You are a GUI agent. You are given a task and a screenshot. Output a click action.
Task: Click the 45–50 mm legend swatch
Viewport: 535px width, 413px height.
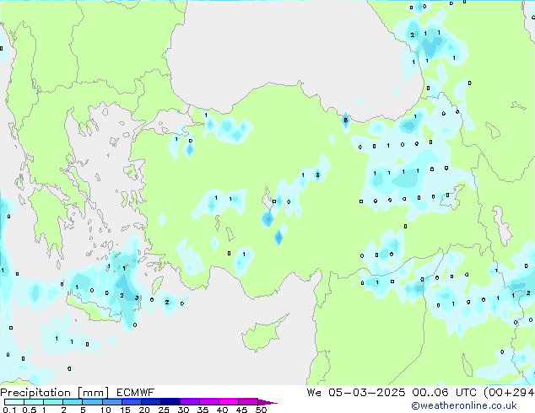tap(248, 402)
